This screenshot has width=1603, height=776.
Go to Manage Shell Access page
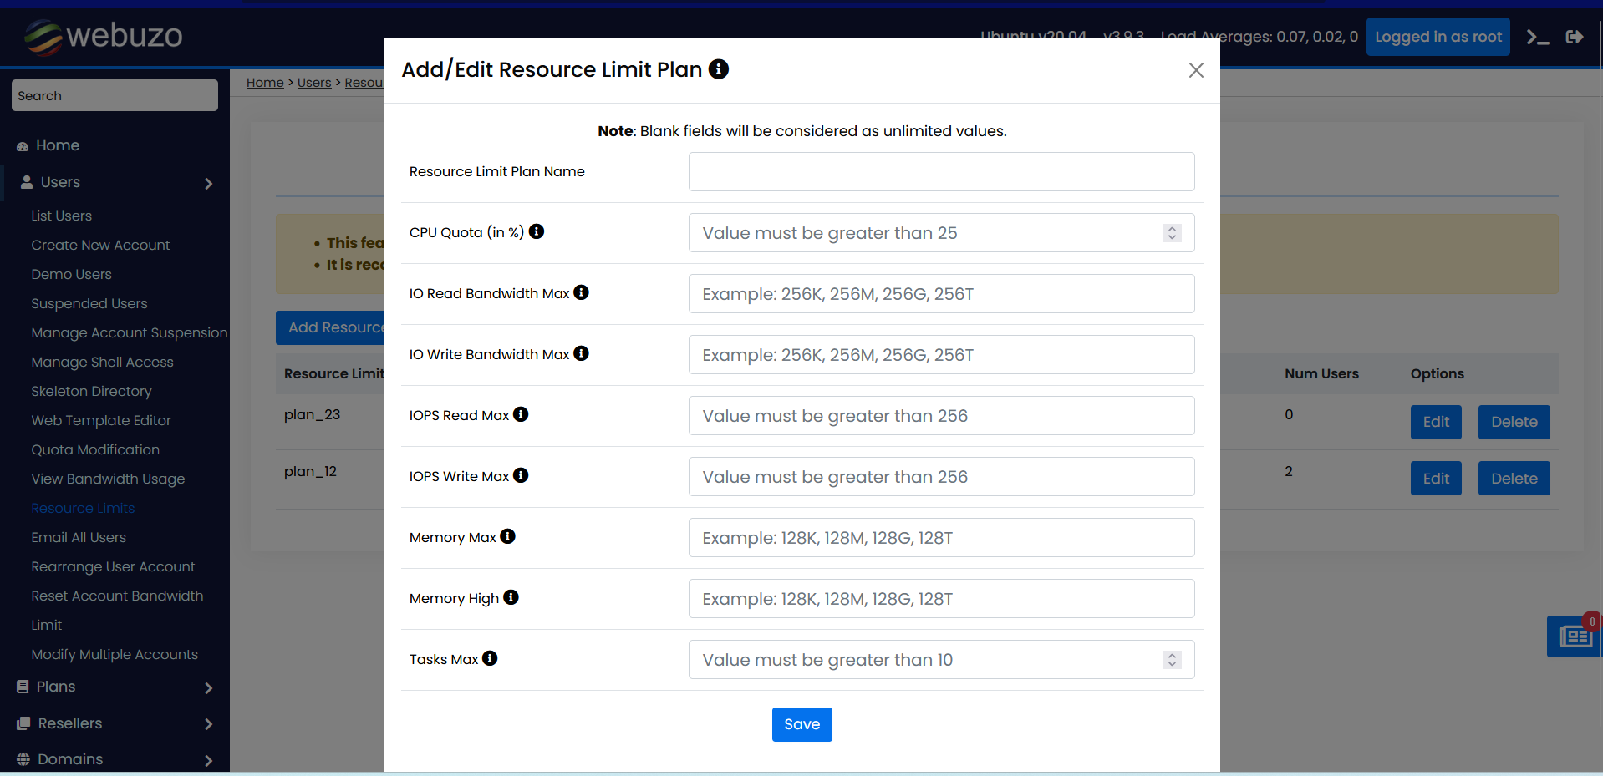102,362
